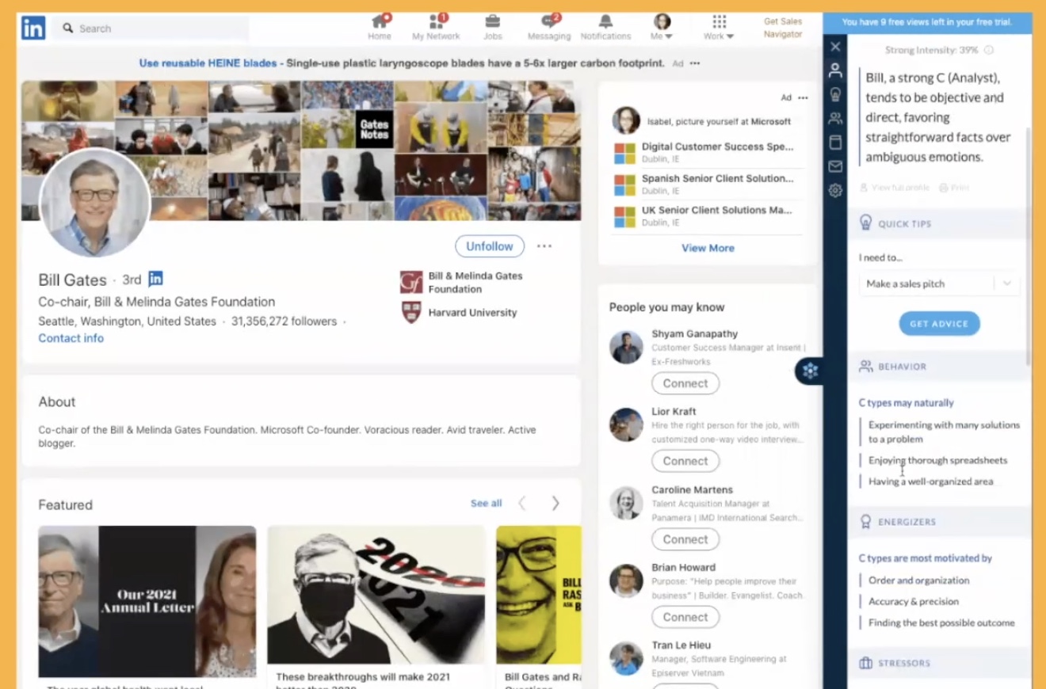Go to next Featured item
Viewport: 1046px width, 689px height.
555,503
